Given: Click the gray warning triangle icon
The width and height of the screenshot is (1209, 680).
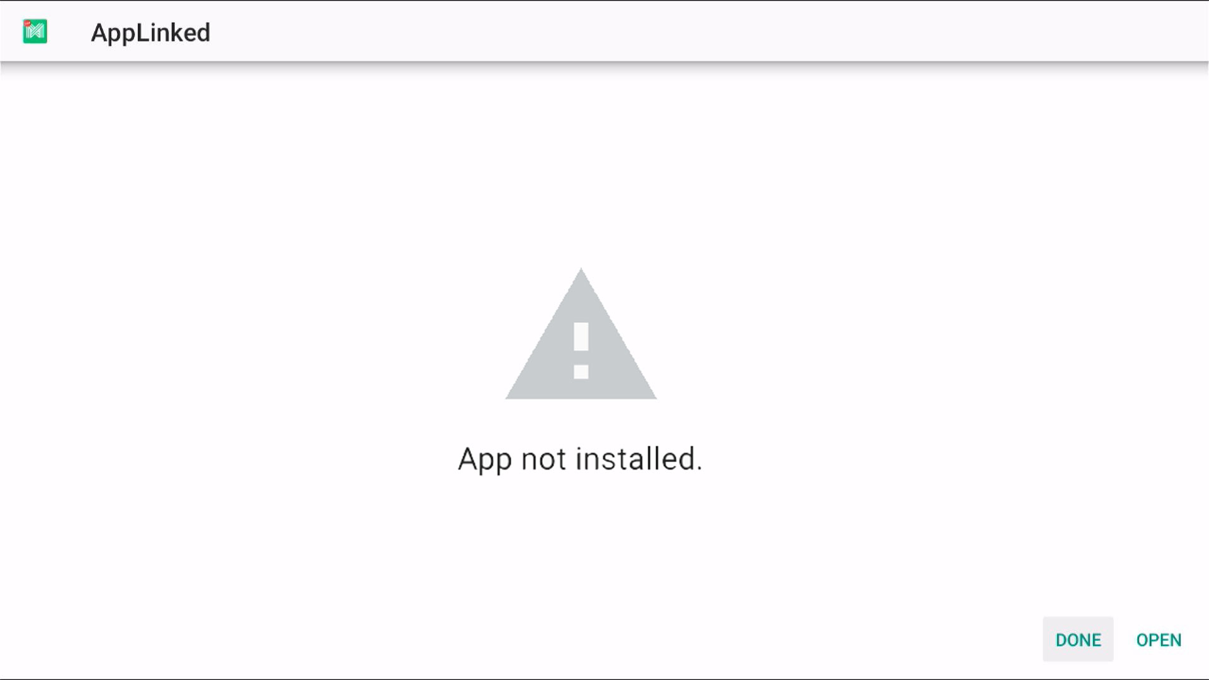Looking at the screenshot, I should [x=581, y=334].
